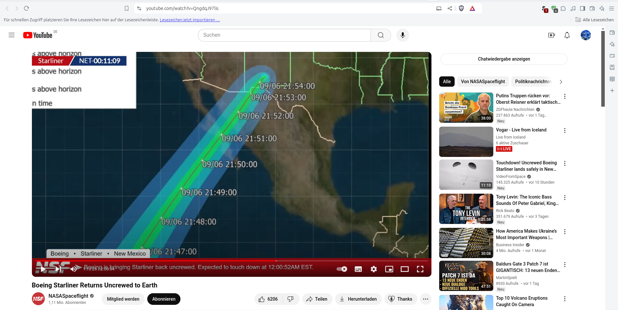Click the address bar URL

(x=182, y=8)
